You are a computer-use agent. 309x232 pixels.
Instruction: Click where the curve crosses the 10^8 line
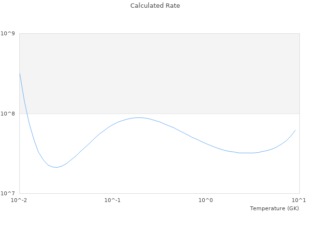[27, 114]
